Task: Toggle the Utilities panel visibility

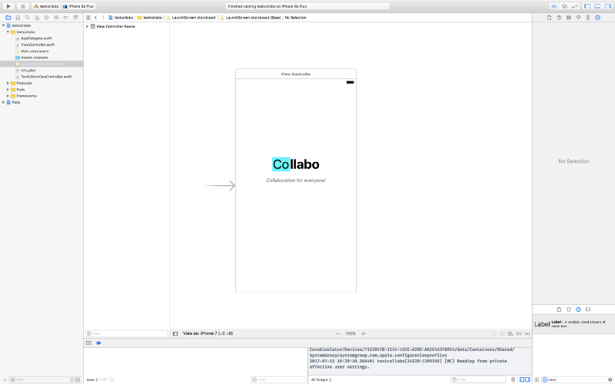Action: coord(606,6)
